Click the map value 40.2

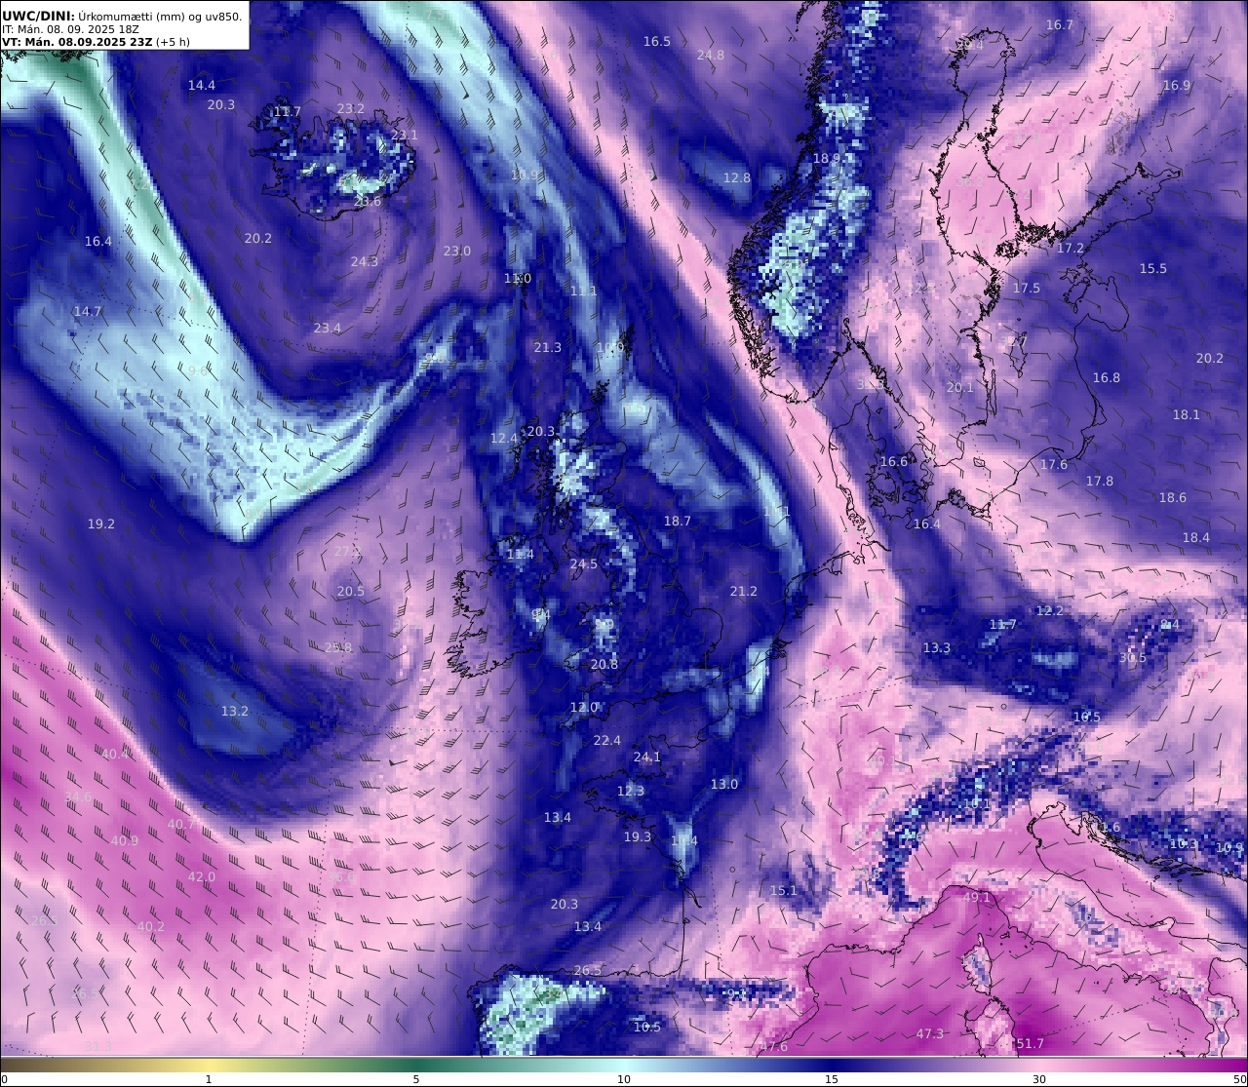[151, 926]
